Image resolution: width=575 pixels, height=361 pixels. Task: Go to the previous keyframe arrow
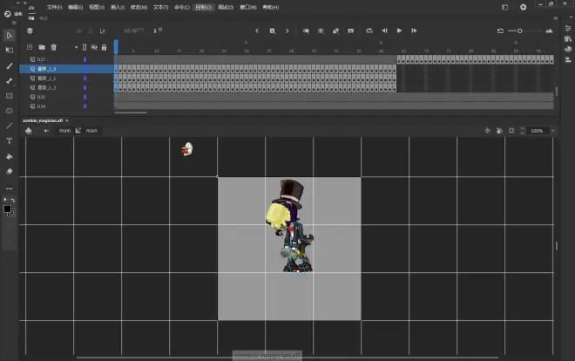coord(257,31)
